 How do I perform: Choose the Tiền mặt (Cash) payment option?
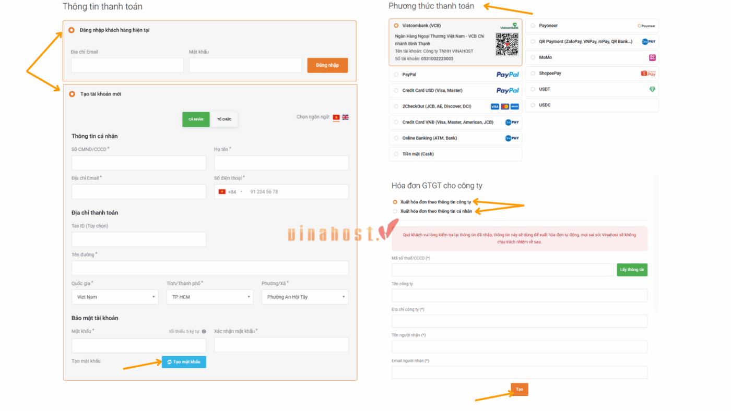(396, 154)
